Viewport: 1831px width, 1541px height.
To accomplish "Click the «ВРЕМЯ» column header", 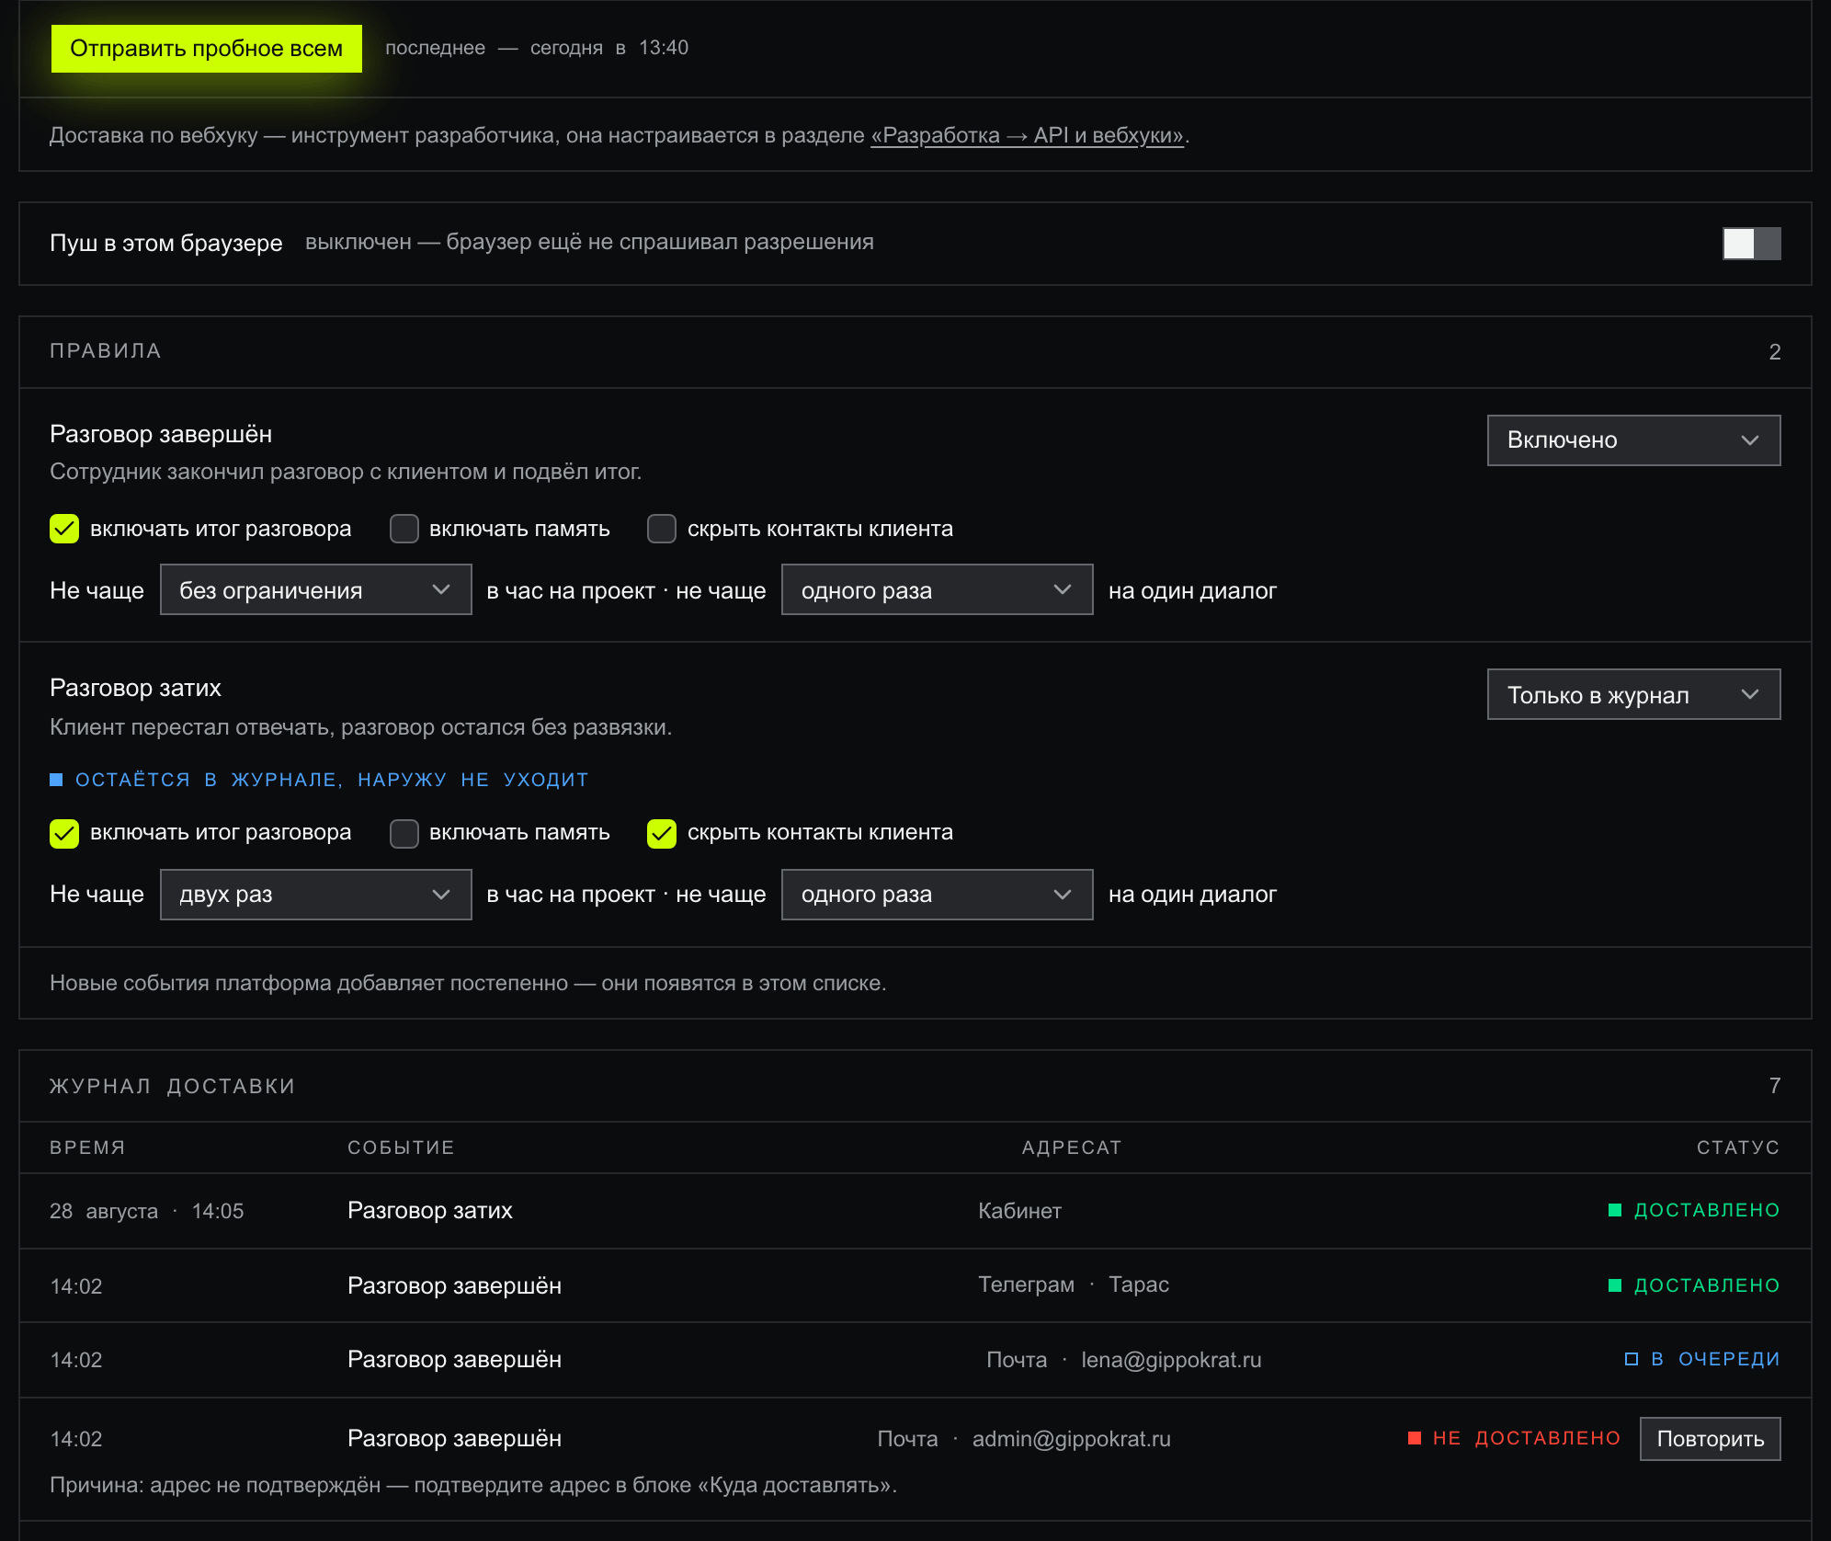I will click(x=87, y=1147).
